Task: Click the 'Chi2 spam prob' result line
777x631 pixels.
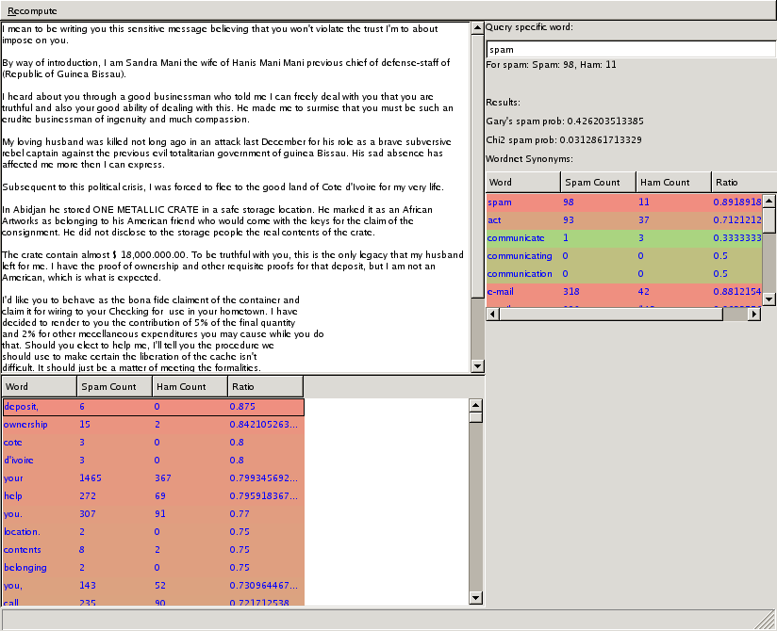Action: click(564, 140)
